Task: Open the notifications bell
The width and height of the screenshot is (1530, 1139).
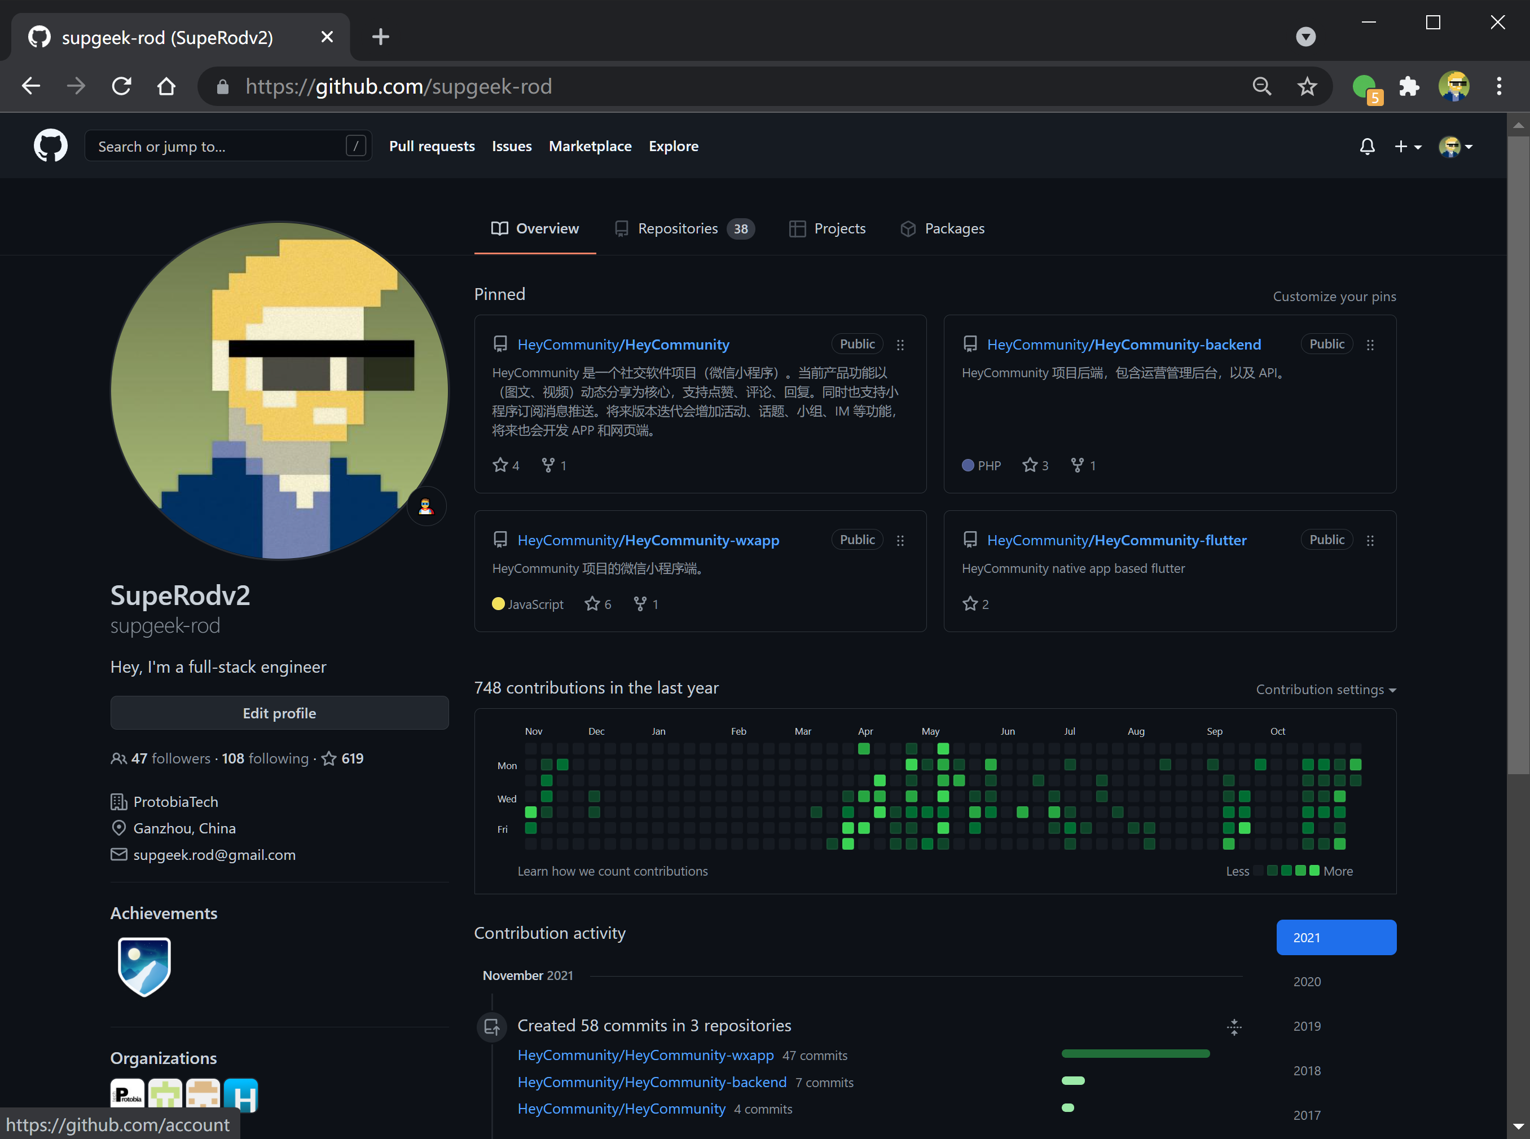Action: [x=1366, y=146]
